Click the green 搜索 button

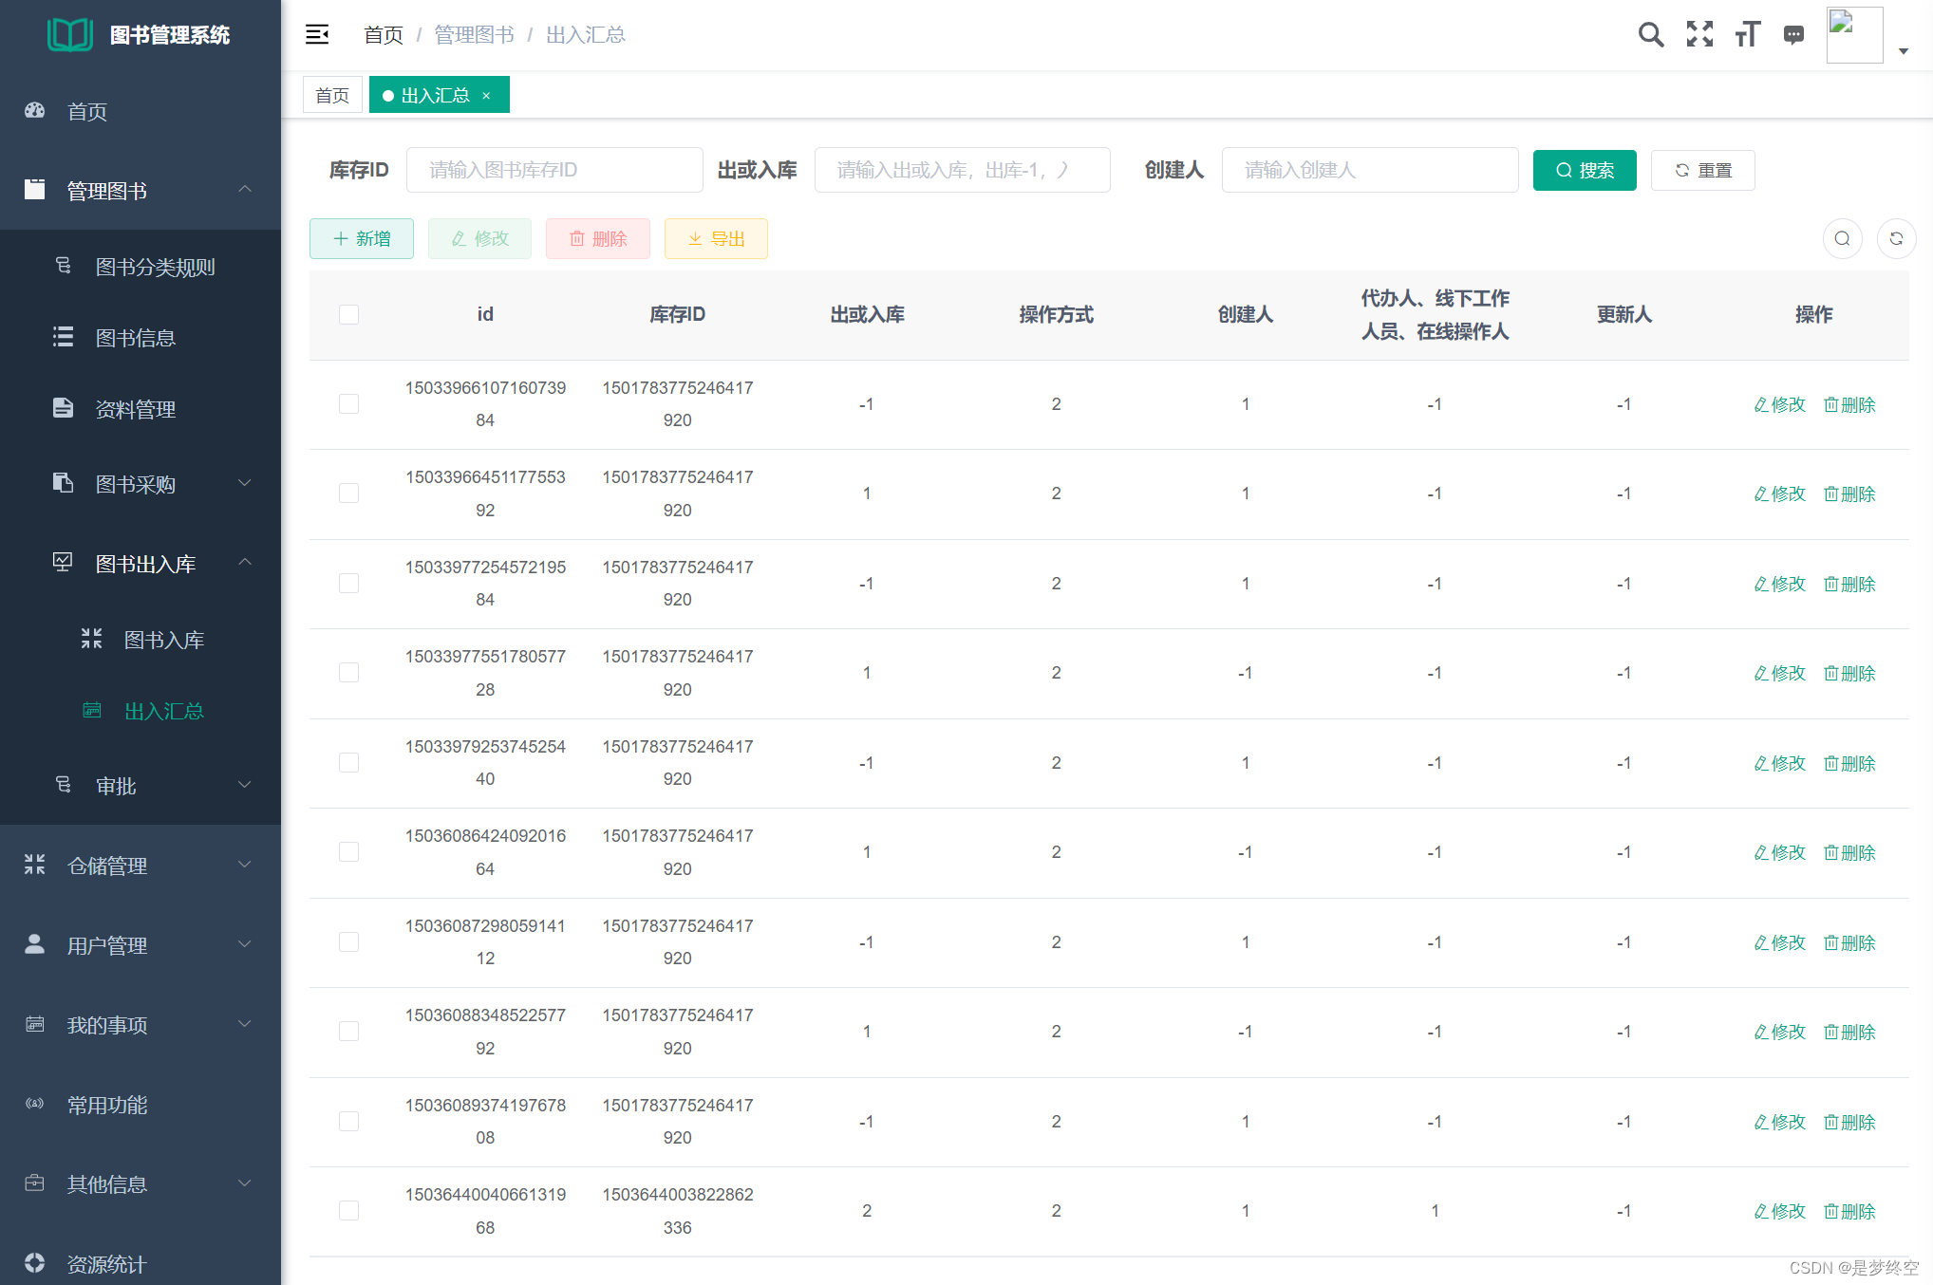point(1584,171)
